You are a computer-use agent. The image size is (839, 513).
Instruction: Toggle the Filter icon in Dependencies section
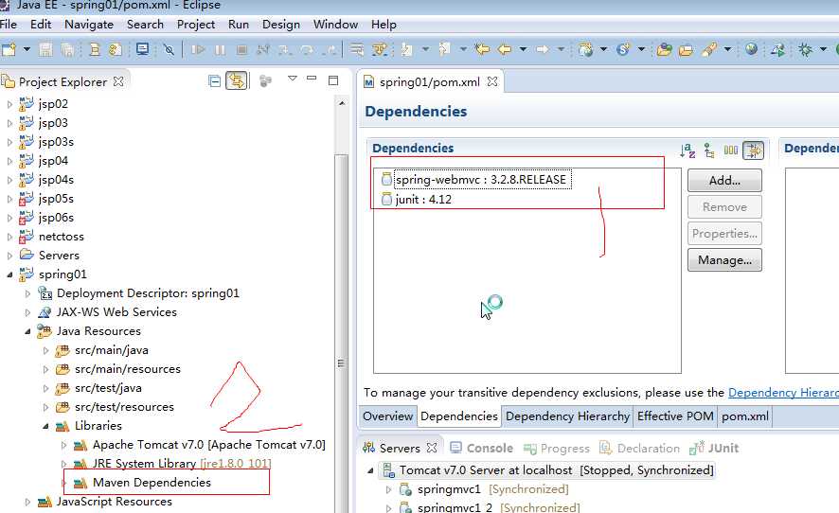pos(754,150)
